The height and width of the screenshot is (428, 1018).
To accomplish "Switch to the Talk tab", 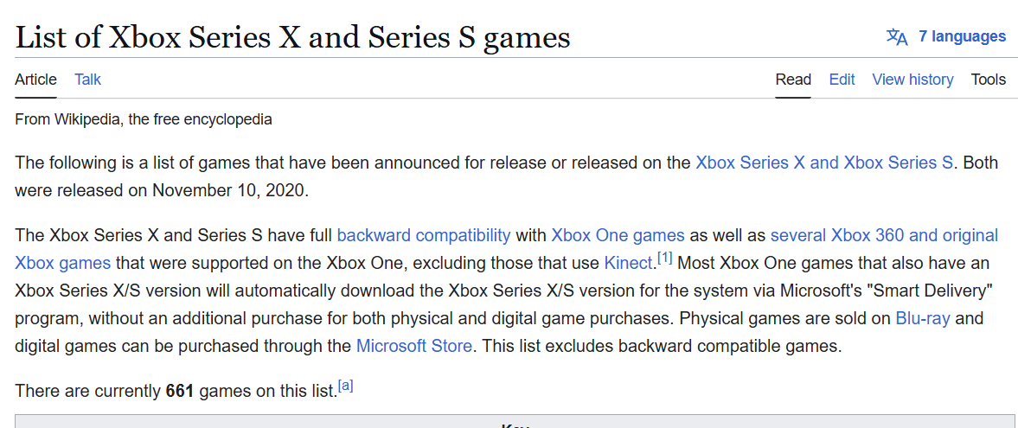I will coord(87,80).
